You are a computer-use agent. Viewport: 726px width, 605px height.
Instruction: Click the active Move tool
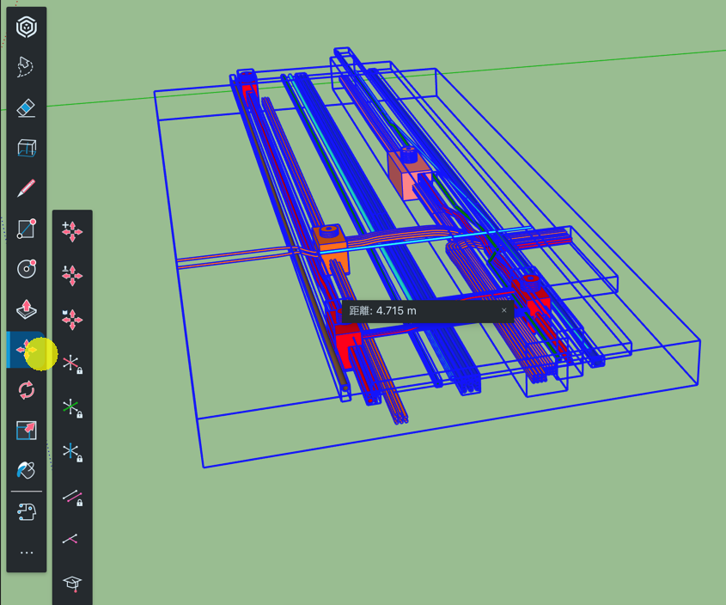(x=27, y=350)
